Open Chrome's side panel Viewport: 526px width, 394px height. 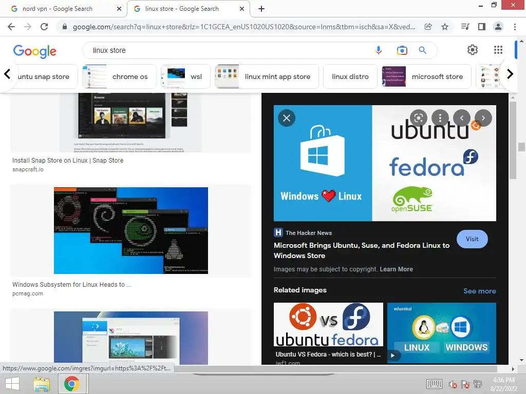[x=482, y=27]
